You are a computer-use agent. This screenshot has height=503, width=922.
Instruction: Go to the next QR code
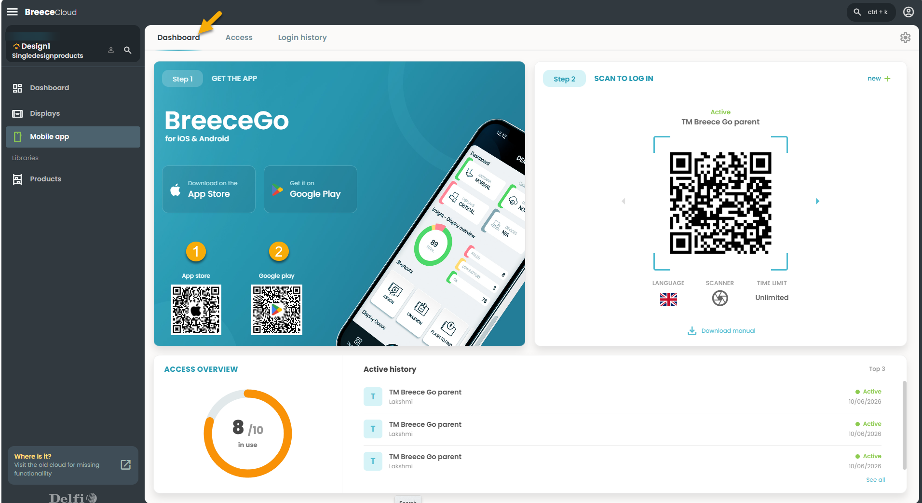817,201
